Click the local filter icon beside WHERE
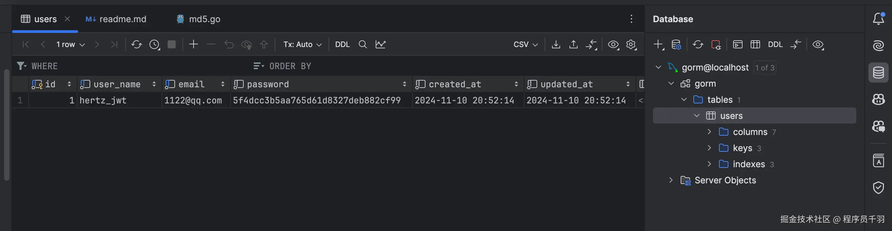 22,65
